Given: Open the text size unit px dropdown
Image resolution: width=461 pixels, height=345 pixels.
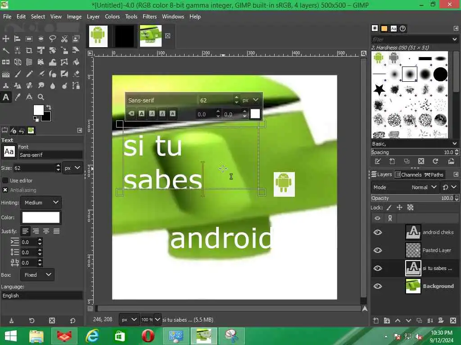Looking at the screenshot, I should [72, 168].
